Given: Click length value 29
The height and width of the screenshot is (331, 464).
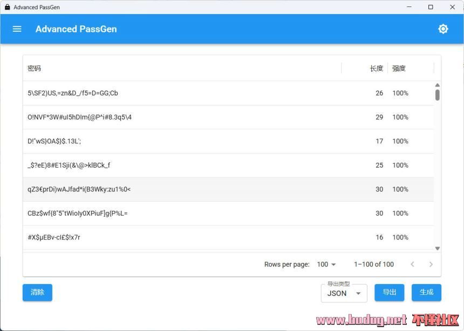Looking at the screenshot, I should (379, 117).
